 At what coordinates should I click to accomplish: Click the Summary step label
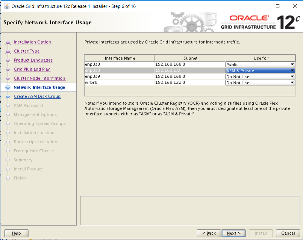[x=23, y=160]
